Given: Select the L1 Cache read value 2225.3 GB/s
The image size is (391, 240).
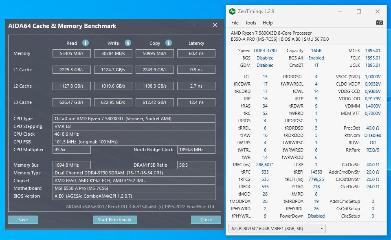Looking at the screenshot, I should point(72,70).
